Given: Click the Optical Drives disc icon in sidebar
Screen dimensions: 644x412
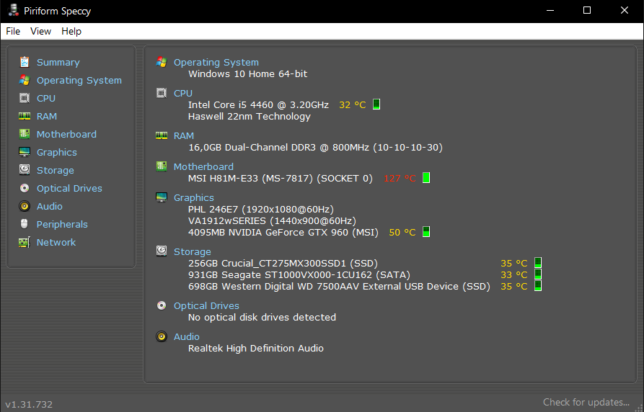Looking at the screenshot, I should 25,188.
